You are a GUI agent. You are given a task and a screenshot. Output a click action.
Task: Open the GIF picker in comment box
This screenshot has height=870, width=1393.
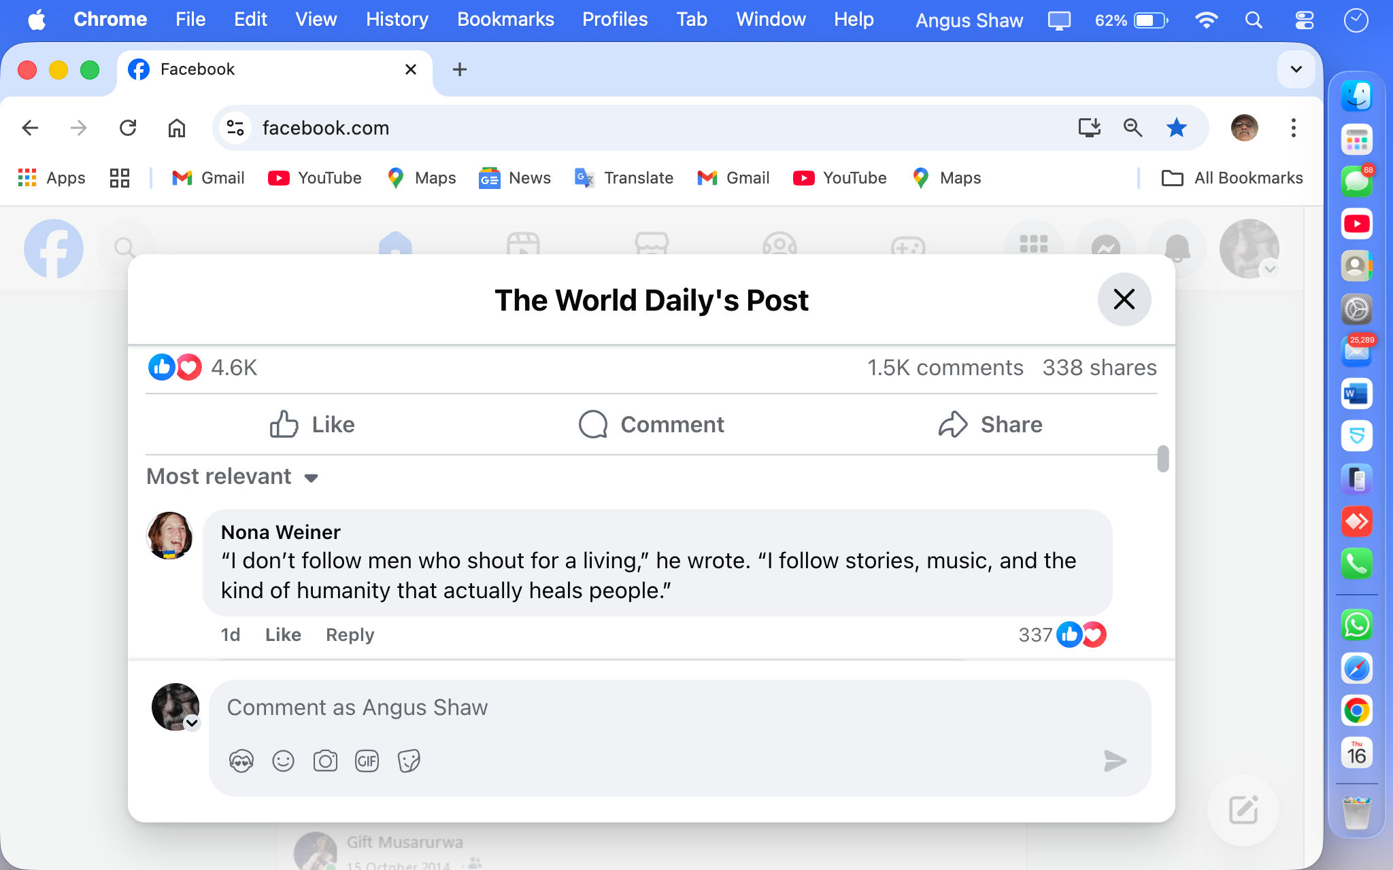pyautogui.click(x=367, y=761)
